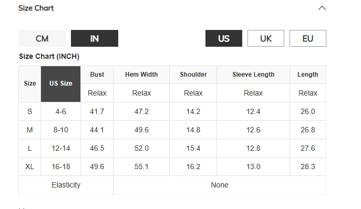This screenshot has width=361, height=209.
Task: Select the L size row label
Action: pyautogui.click(x=30, y=148)
